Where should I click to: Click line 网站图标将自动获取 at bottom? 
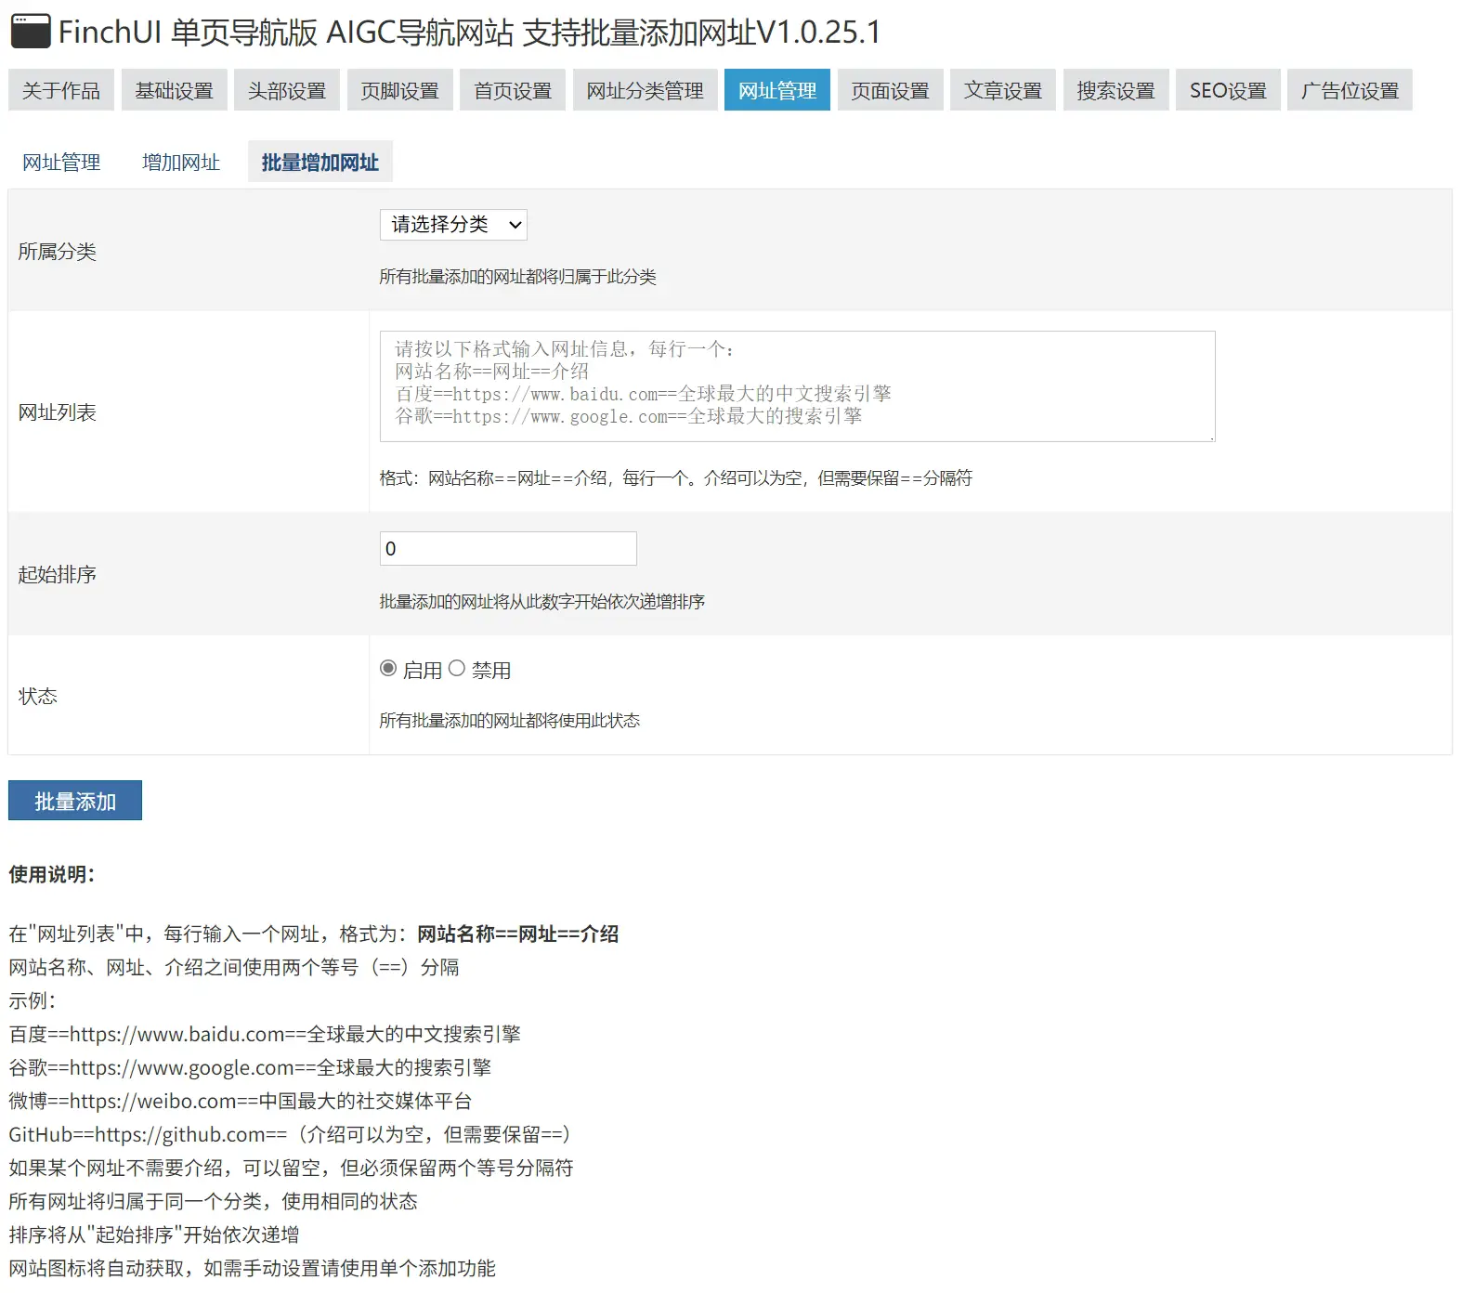pyautogui.click(x=253, y=1269)
